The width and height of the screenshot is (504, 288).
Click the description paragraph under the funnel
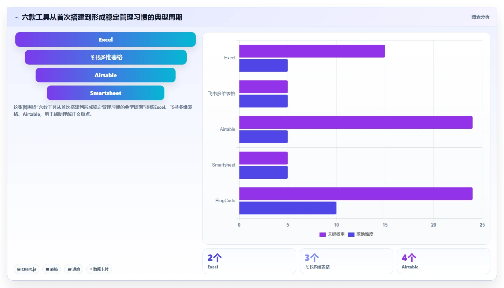point(103,111)
